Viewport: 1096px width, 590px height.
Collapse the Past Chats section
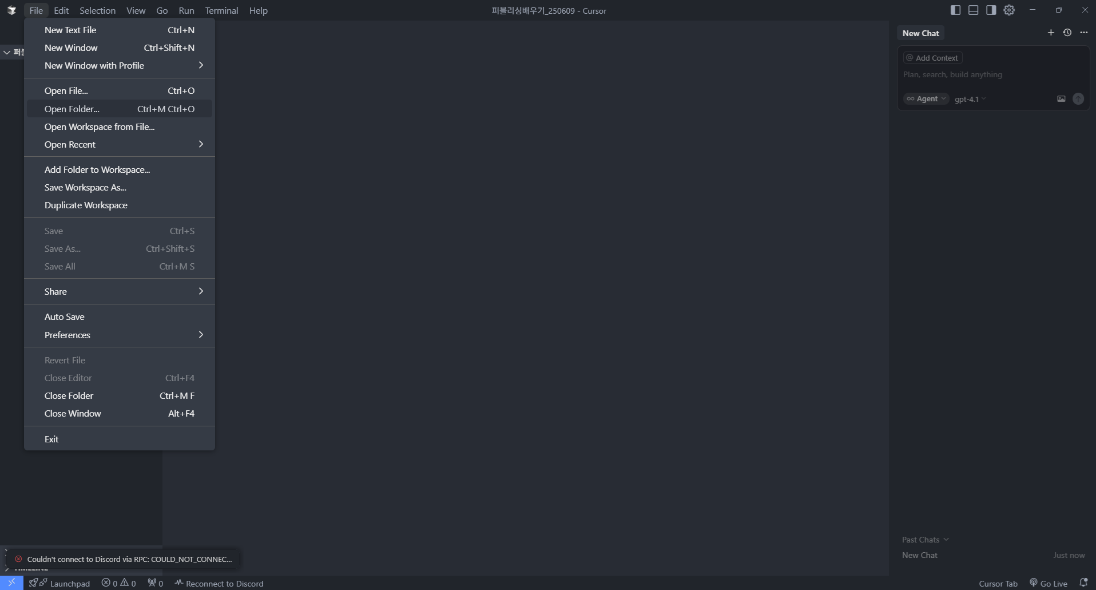pos(925,540)
